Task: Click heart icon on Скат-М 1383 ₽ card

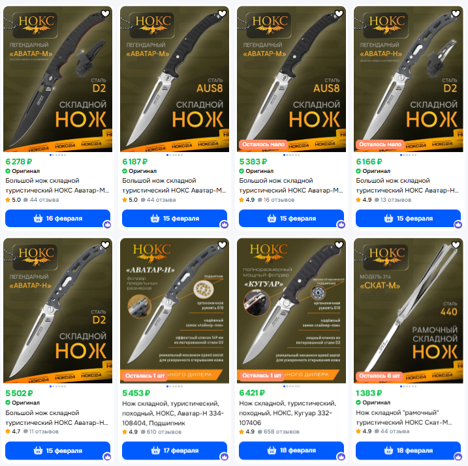Action: click(456, 245)
